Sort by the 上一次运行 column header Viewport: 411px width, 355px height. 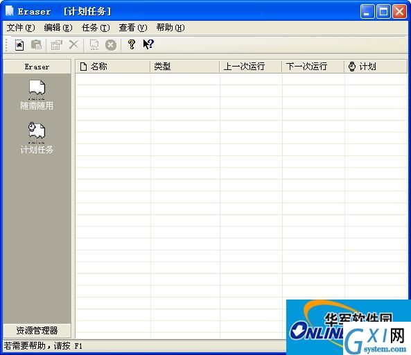click(250, 67)
